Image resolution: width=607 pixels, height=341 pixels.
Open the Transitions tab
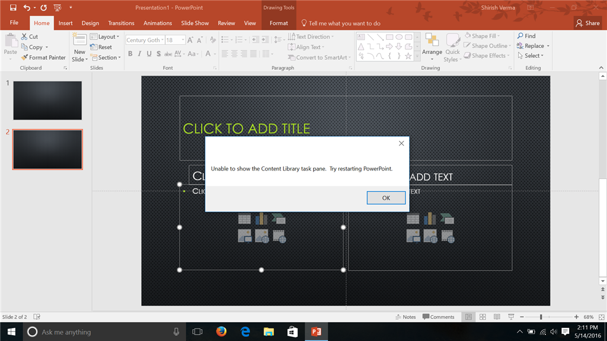click(121, 23)
